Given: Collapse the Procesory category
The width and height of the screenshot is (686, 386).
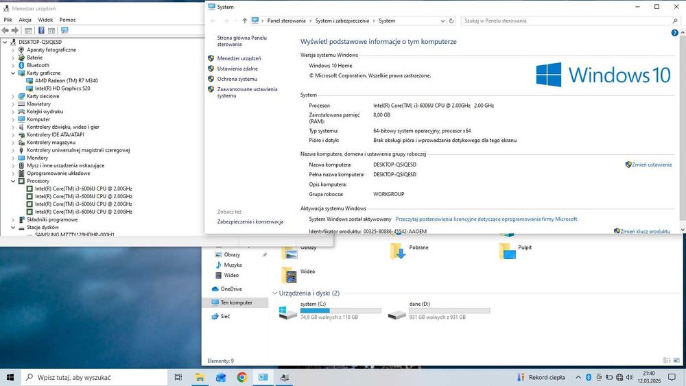Looking at the screenshot, I should coord(13,181).
